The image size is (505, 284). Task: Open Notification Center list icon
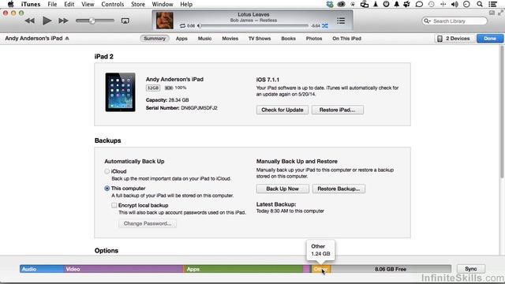coord(492,4)
